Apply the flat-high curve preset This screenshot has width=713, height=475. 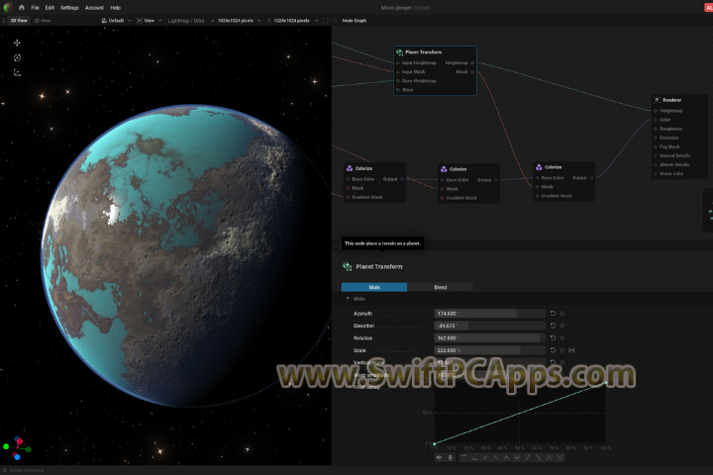[x=463, y=458]
